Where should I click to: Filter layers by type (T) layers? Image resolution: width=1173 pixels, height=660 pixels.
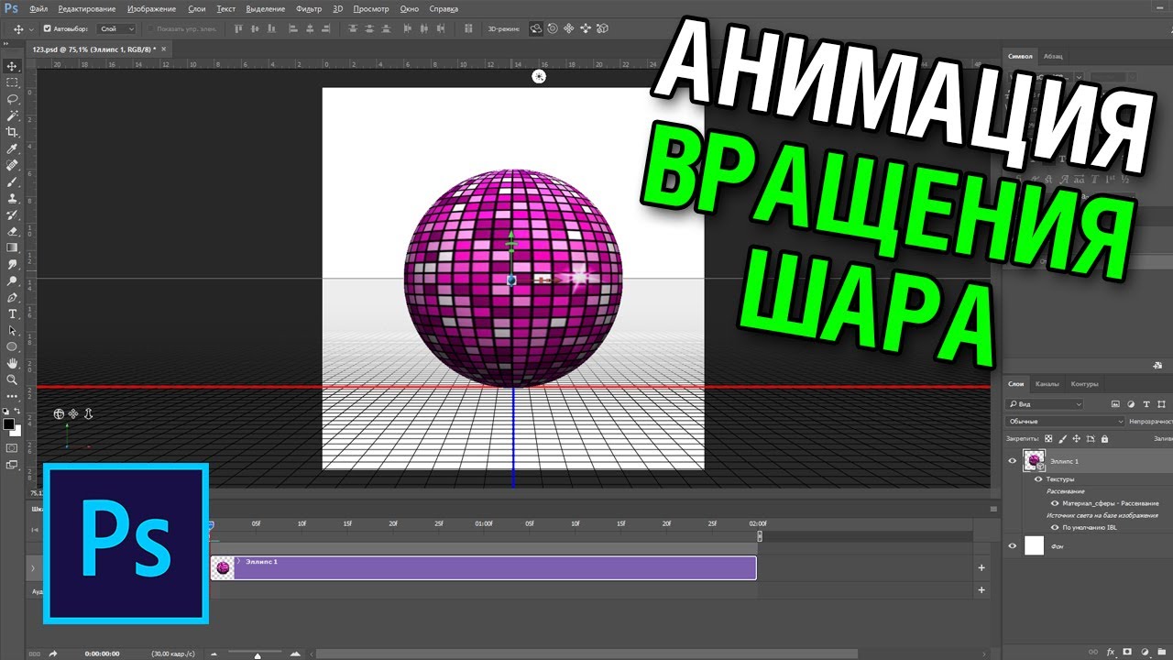pos(1146,403)
